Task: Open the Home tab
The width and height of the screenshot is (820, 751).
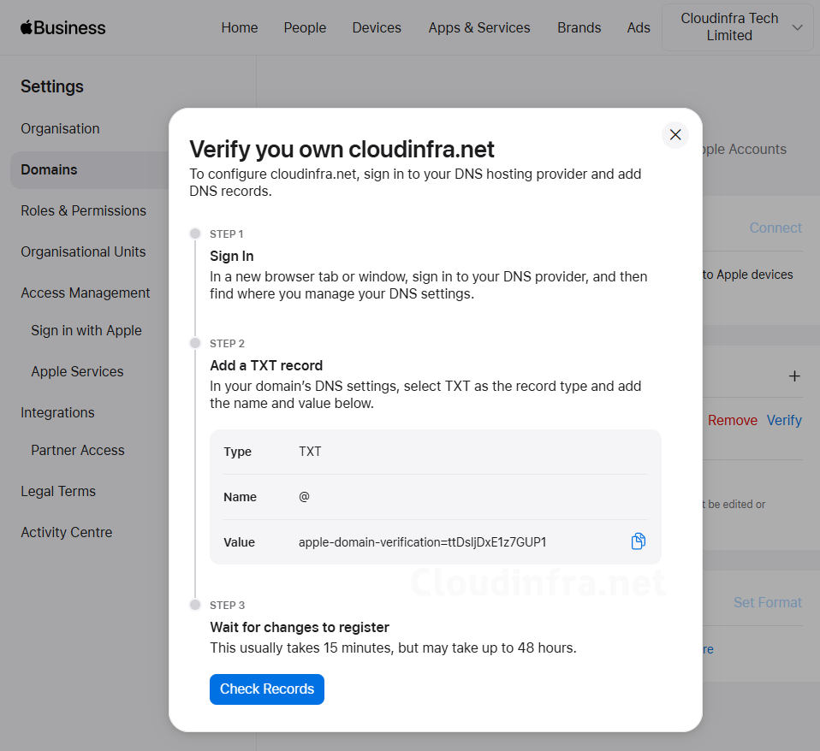Action: point(240,27)
